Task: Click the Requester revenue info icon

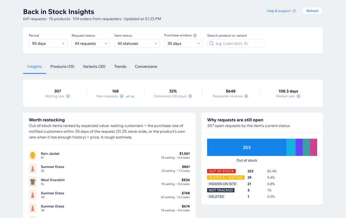Action: point(246,96)
